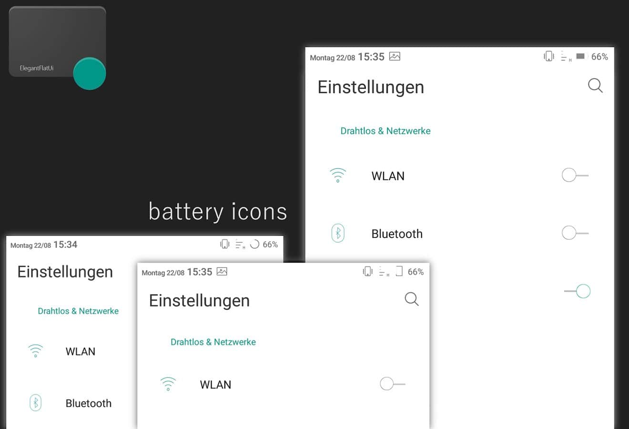
Task: Click the Drahtlos & Netzwerke header in right panel
Action: click(386, 131)
